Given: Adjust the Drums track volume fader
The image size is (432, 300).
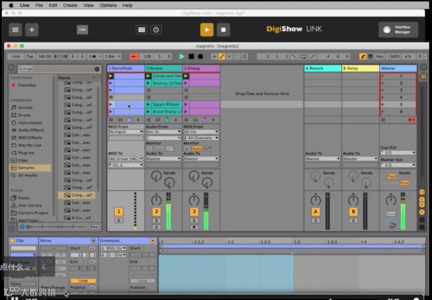Looking at the screenshot, I should (174, 196).
